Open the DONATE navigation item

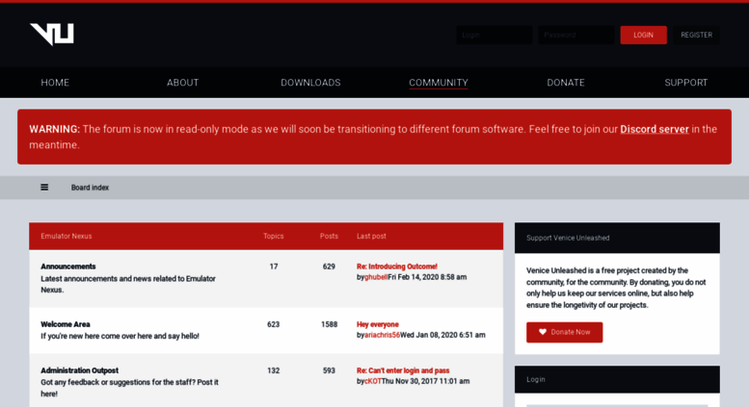pos(566,83)
